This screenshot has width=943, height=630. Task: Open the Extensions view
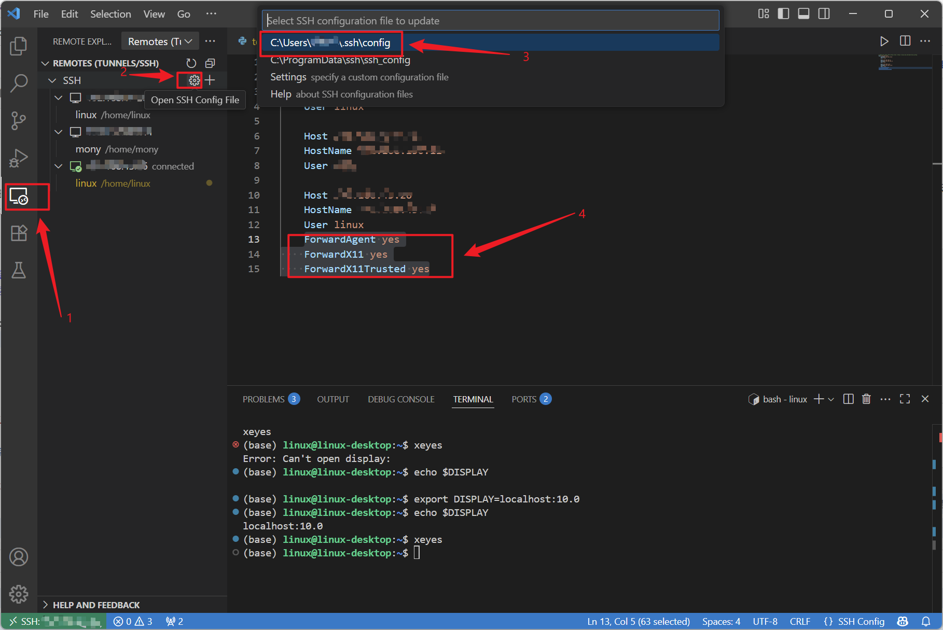[19, 233]
